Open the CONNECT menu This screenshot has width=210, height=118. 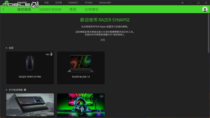click(73, 3)
